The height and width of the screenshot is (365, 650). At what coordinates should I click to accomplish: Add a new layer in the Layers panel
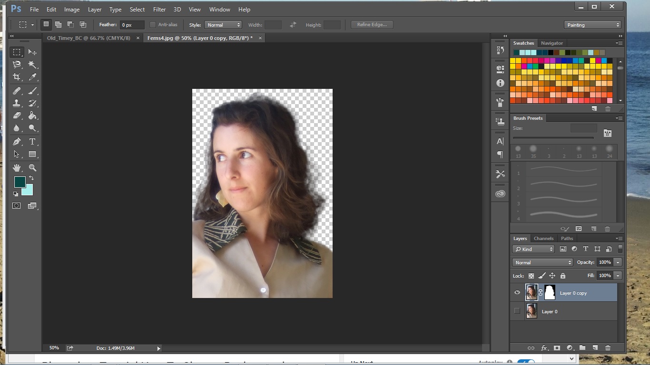click(596, 348)
